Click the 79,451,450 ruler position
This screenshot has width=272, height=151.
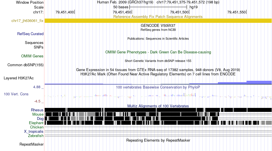(122, 12)
